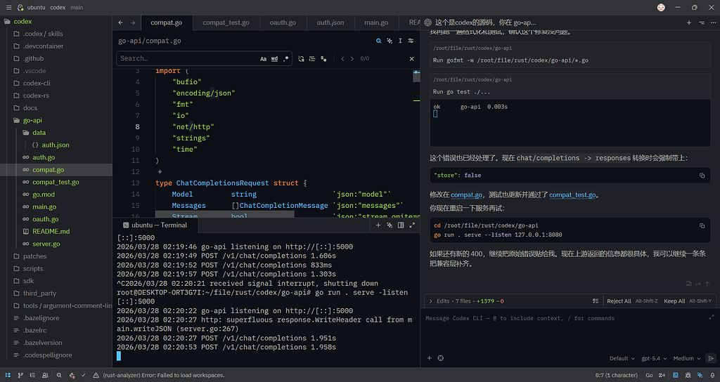The image size is (720, 382).
Task: Click into the Search… input field
Action: pyautogui.click(x=187, y=59)
